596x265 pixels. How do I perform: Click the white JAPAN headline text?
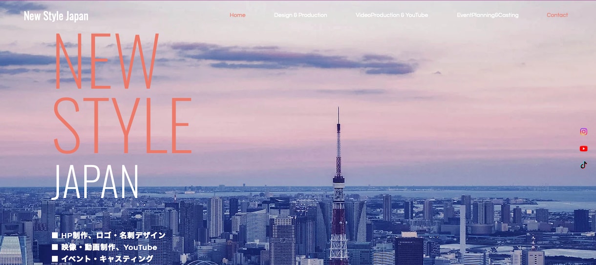point(95,182)
